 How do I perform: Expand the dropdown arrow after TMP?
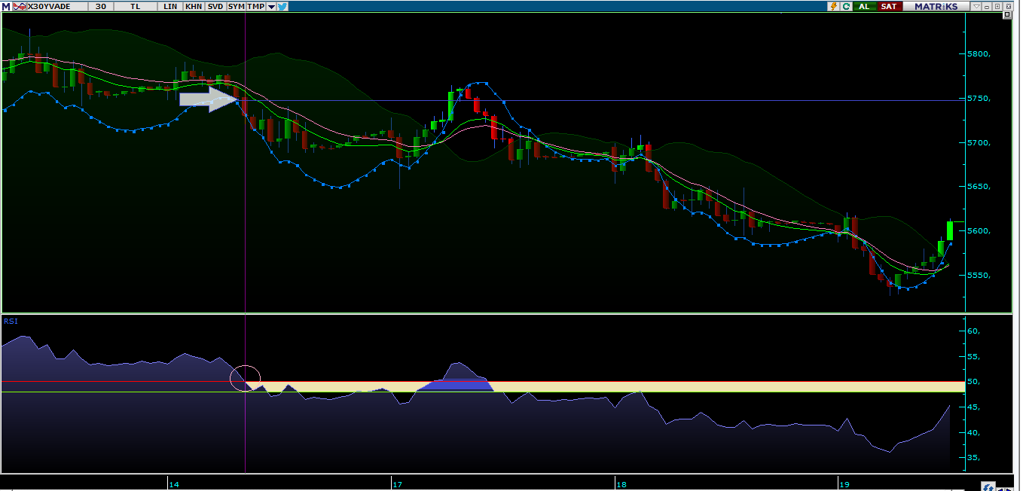pyautogui.click(x=271, y=6)
